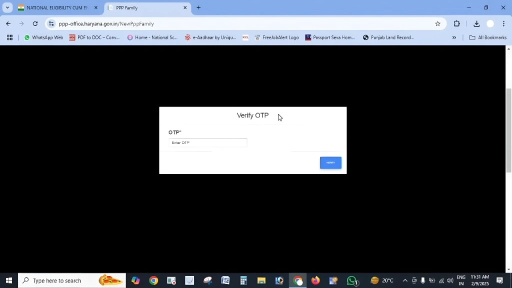This screenshot has width=512, height=288.
Task: Launch WhatsApp from the taskbar
Action: (352, 280)
